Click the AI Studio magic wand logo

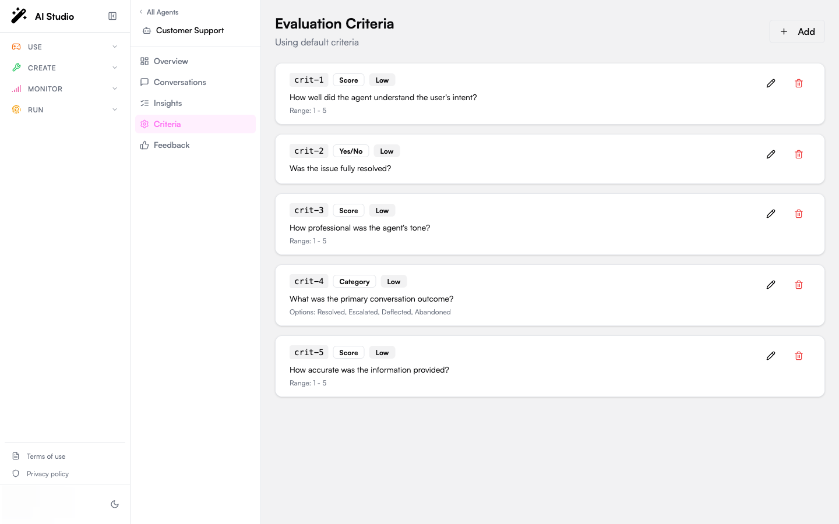pyautogui.click(x=19, y=16)
